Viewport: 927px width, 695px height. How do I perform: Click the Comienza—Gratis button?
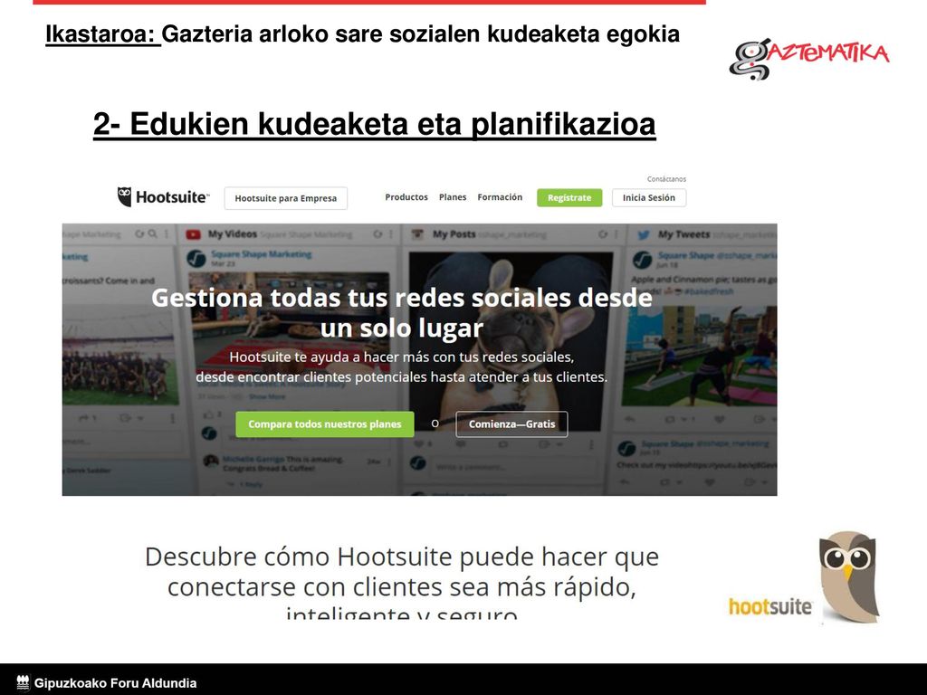511,424
